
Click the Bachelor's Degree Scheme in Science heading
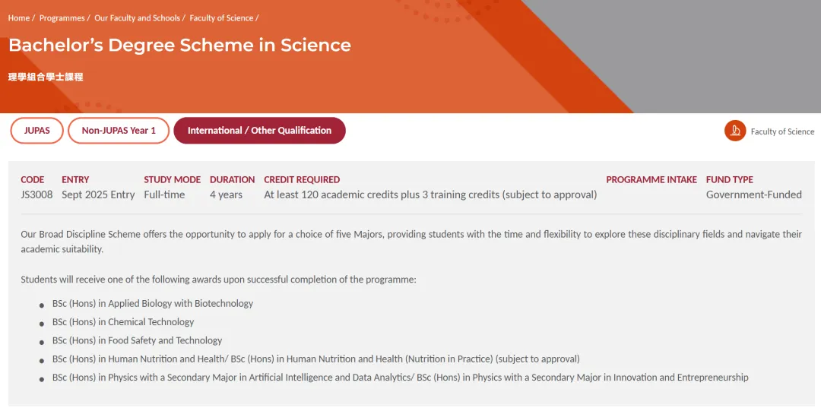(179, 45)
